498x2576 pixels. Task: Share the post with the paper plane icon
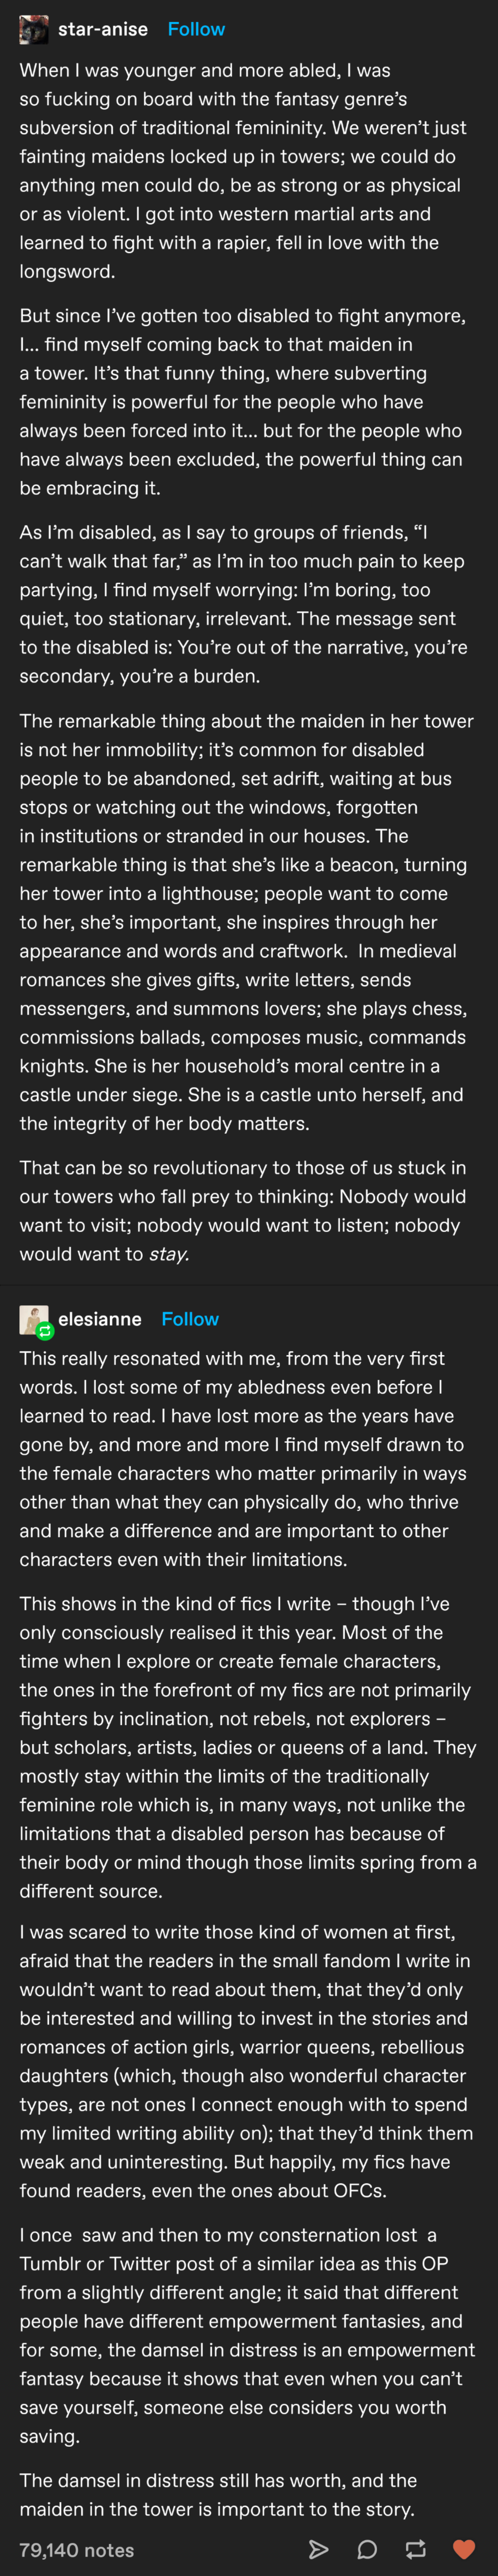319,2549
